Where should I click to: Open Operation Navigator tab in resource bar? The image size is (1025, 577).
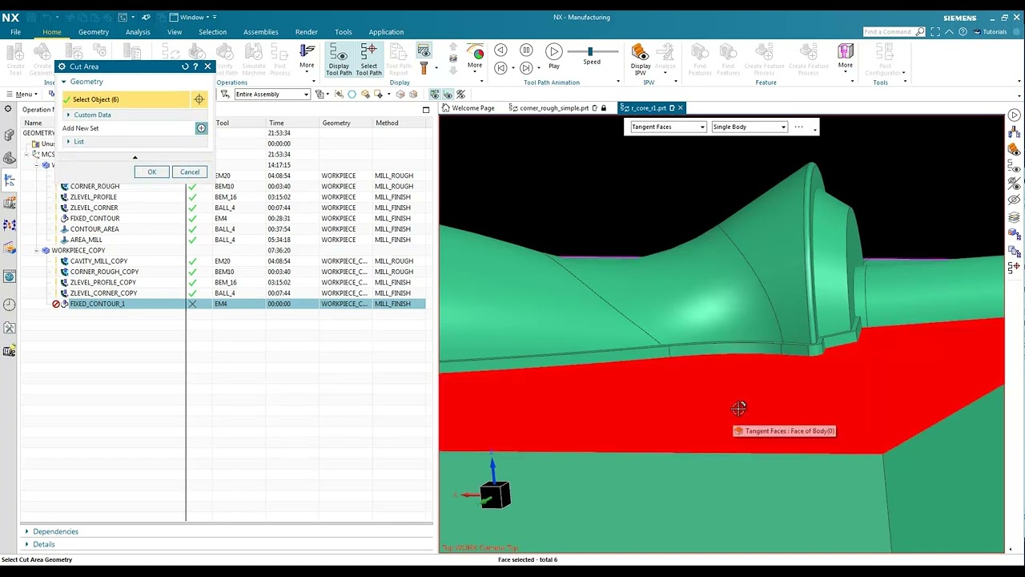[10, 181]
